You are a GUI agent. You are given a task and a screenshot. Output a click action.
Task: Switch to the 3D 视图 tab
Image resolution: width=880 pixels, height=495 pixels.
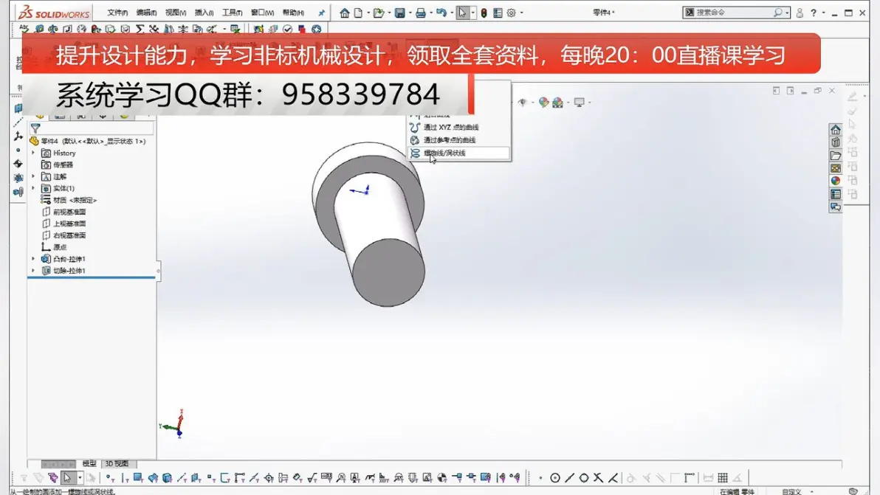116,463
